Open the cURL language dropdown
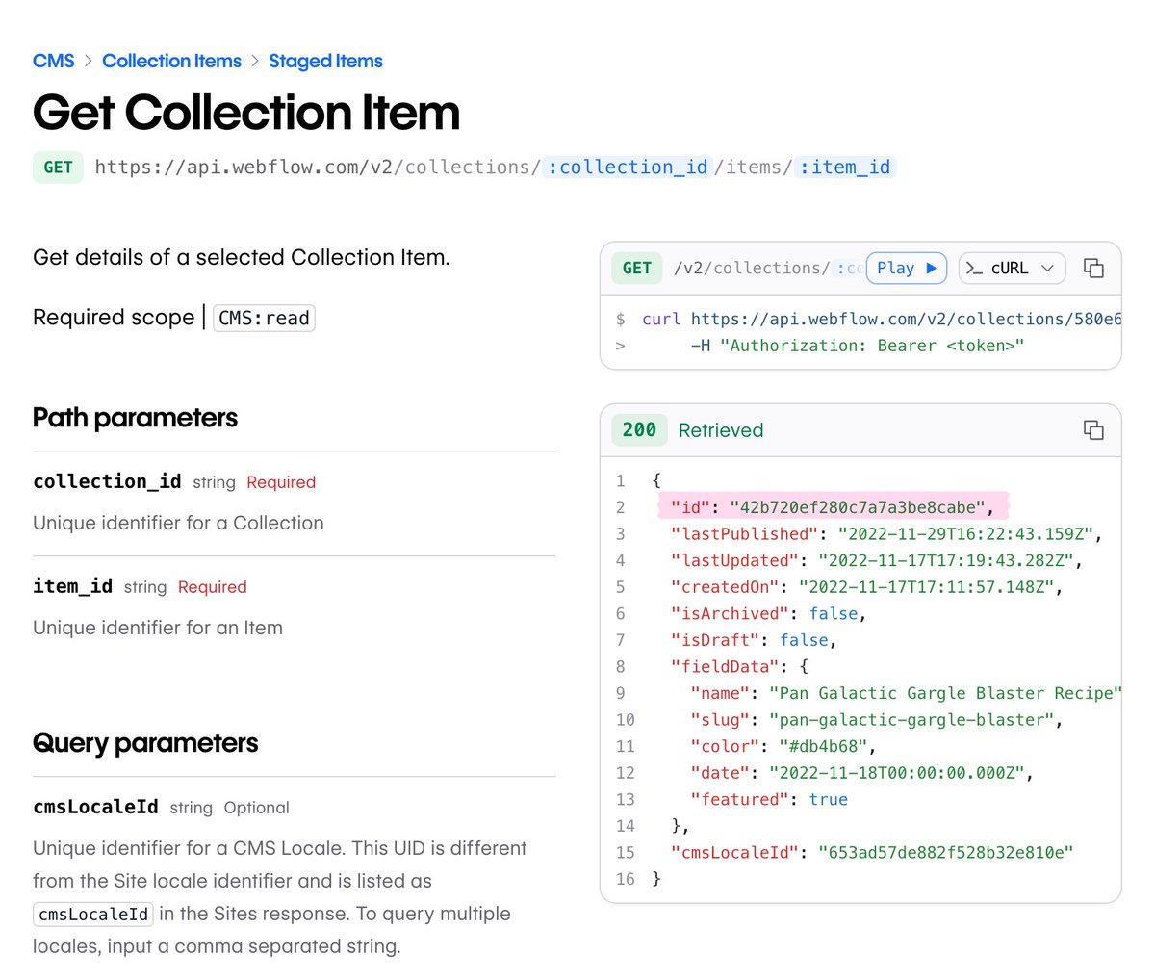The image size is (1155, 980). tap(1012, 268)
